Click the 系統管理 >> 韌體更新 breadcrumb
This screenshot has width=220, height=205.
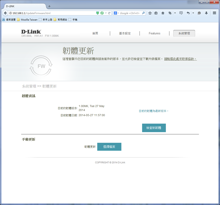pyautogui.click(x=39, y=86)
